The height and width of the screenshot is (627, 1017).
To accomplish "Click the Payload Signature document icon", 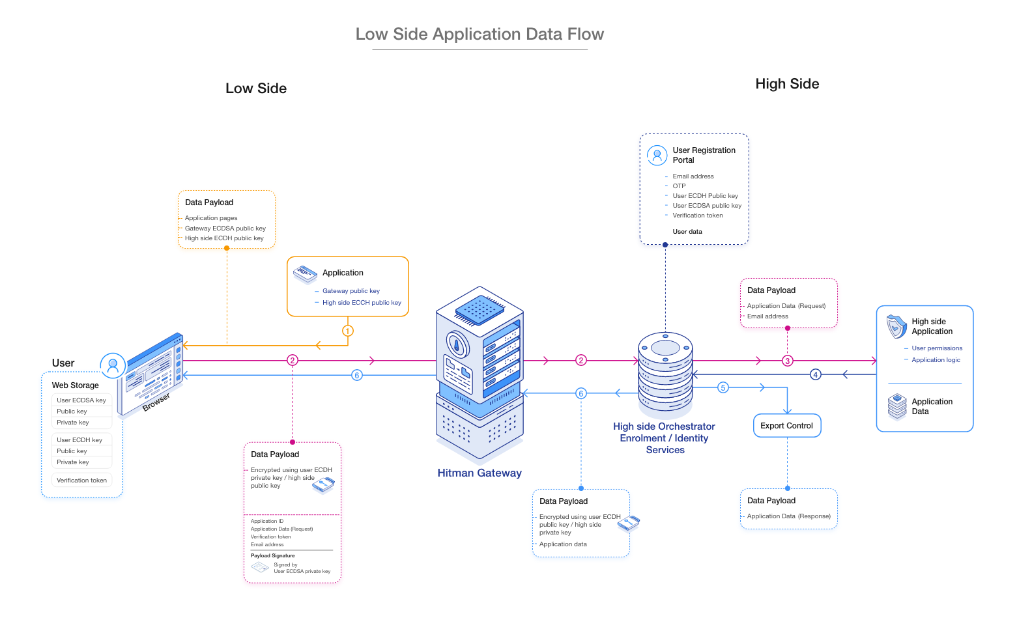I will click(x=260, y=567).
